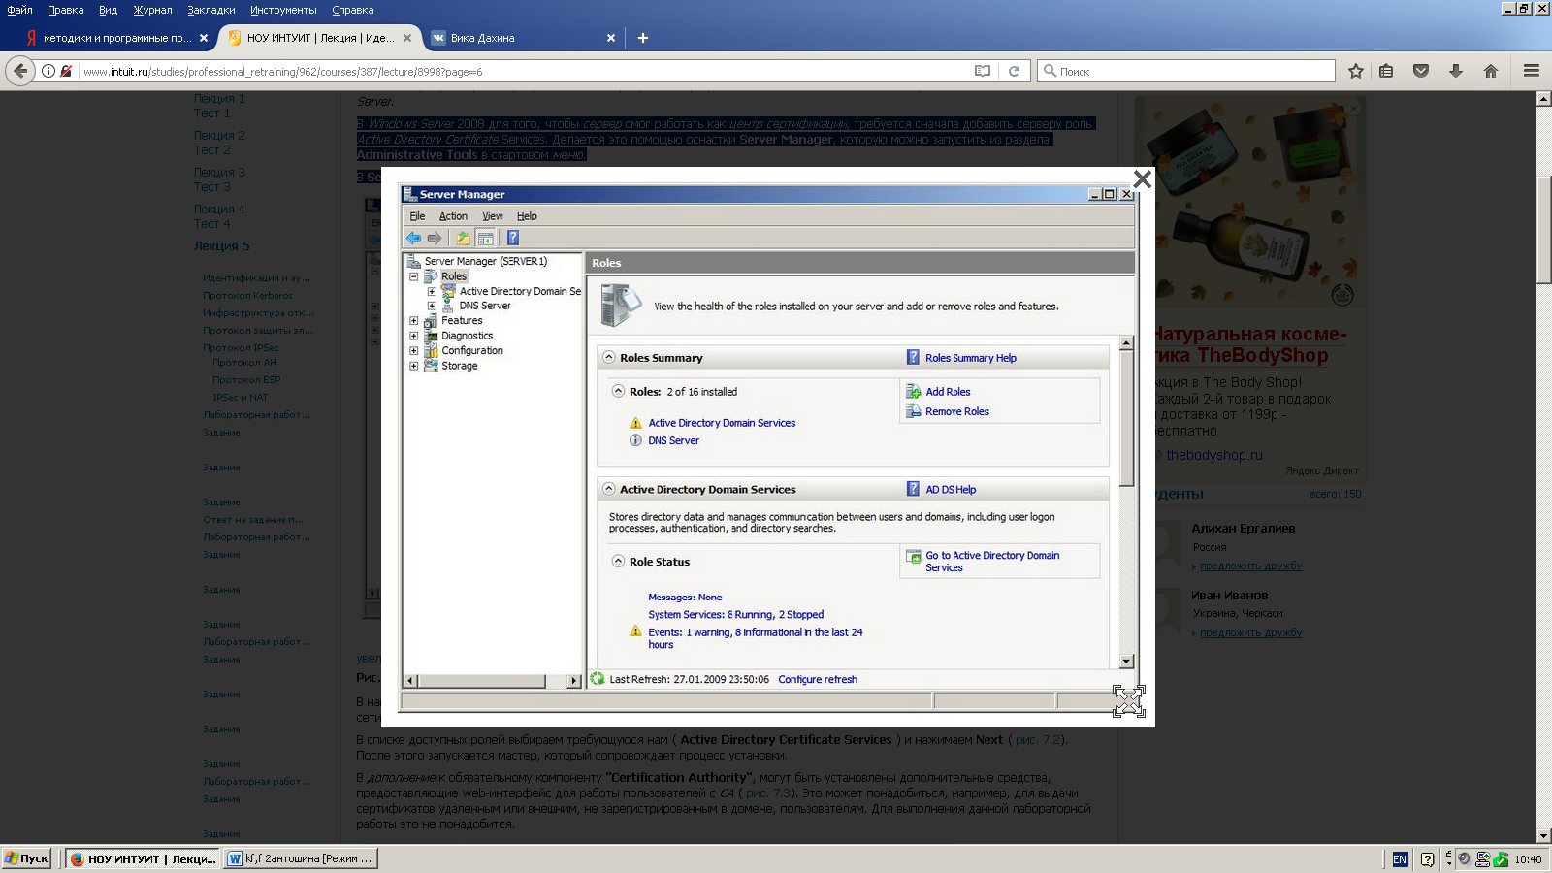Switch to the методики и программные tab
The height and width of the screenshot is (873, 1552).
coord(116,38)
